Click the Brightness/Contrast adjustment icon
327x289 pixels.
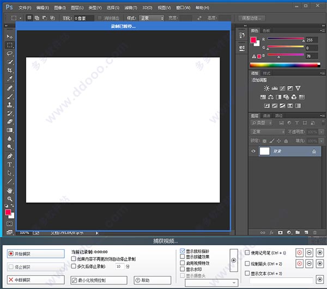pos(267,88)
